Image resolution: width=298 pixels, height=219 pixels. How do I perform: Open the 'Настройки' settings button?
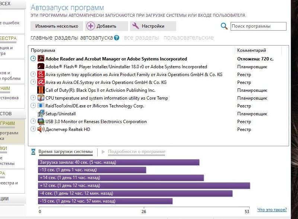point(152,26)
